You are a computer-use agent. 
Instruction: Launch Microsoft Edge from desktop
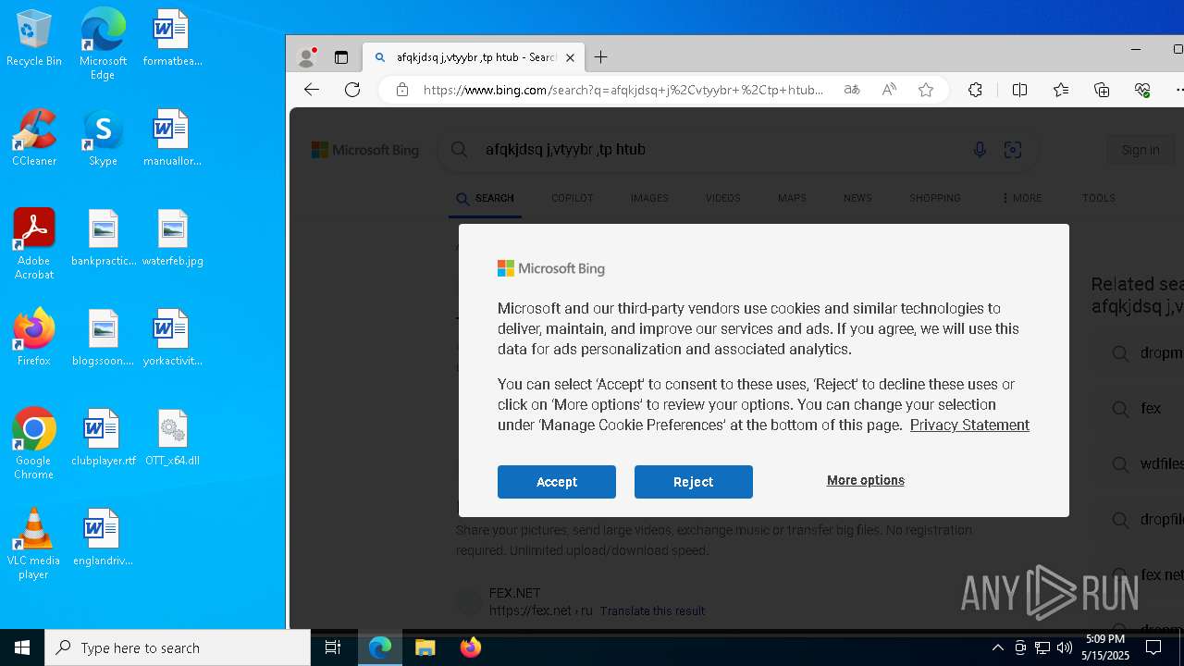pos(103,43)
